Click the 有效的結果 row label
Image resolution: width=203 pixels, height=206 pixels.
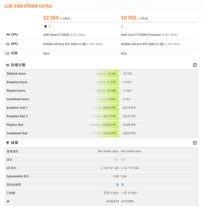(x=14, y=185)
